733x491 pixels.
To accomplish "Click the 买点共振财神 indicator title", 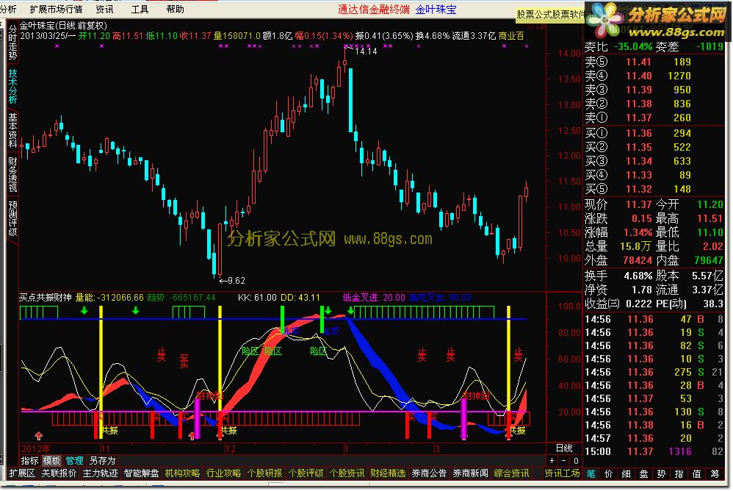I will coord(46,298).
